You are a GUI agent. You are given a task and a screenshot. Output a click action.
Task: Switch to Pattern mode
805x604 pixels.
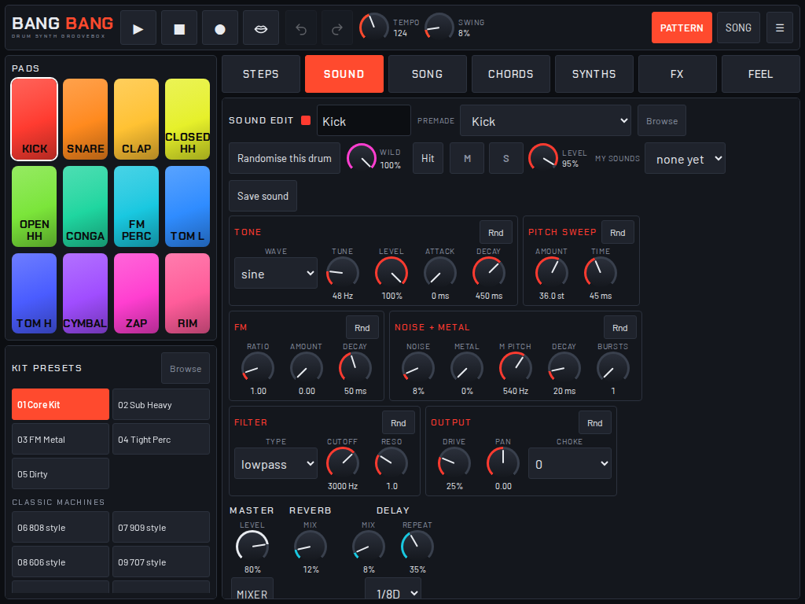coord(682,28)
